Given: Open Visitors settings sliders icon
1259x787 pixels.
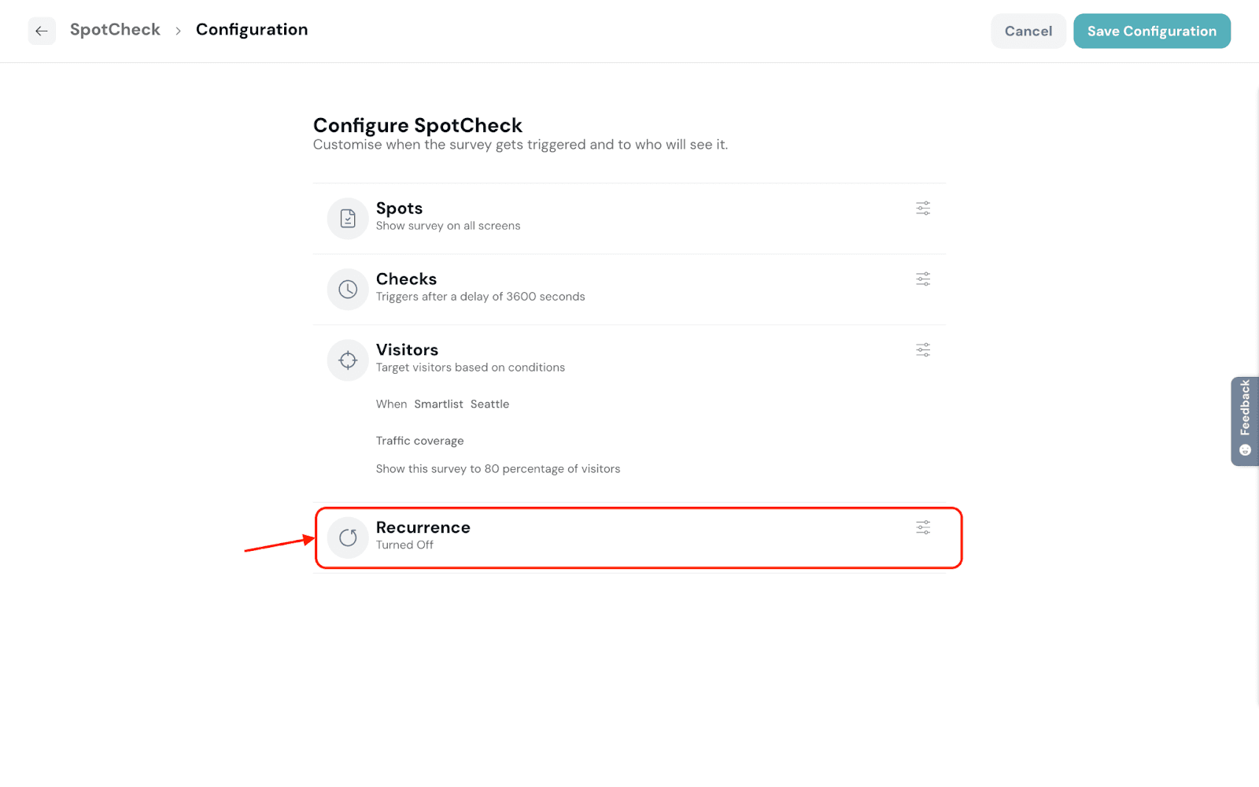Looking at the screenshot, I should 923,350.
